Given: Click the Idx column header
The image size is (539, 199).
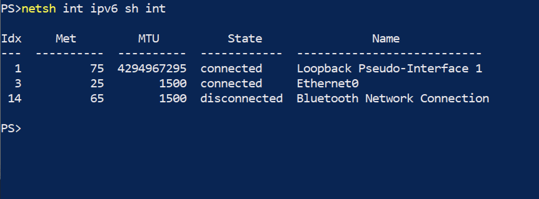Looking at the screenshot, I should point(11,39).
